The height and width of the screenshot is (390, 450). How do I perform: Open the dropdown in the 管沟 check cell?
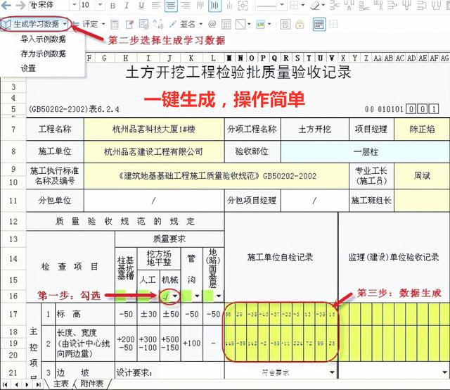coord(197,296)
